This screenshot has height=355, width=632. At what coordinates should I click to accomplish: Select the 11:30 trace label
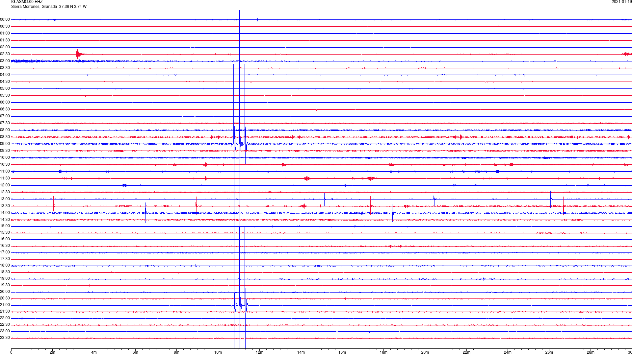[5, 178]
